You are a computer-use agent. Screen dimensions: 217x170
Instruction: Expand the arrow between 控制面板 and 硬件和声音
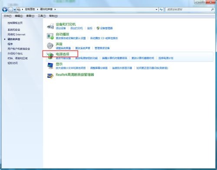click(x=37, y=10)
